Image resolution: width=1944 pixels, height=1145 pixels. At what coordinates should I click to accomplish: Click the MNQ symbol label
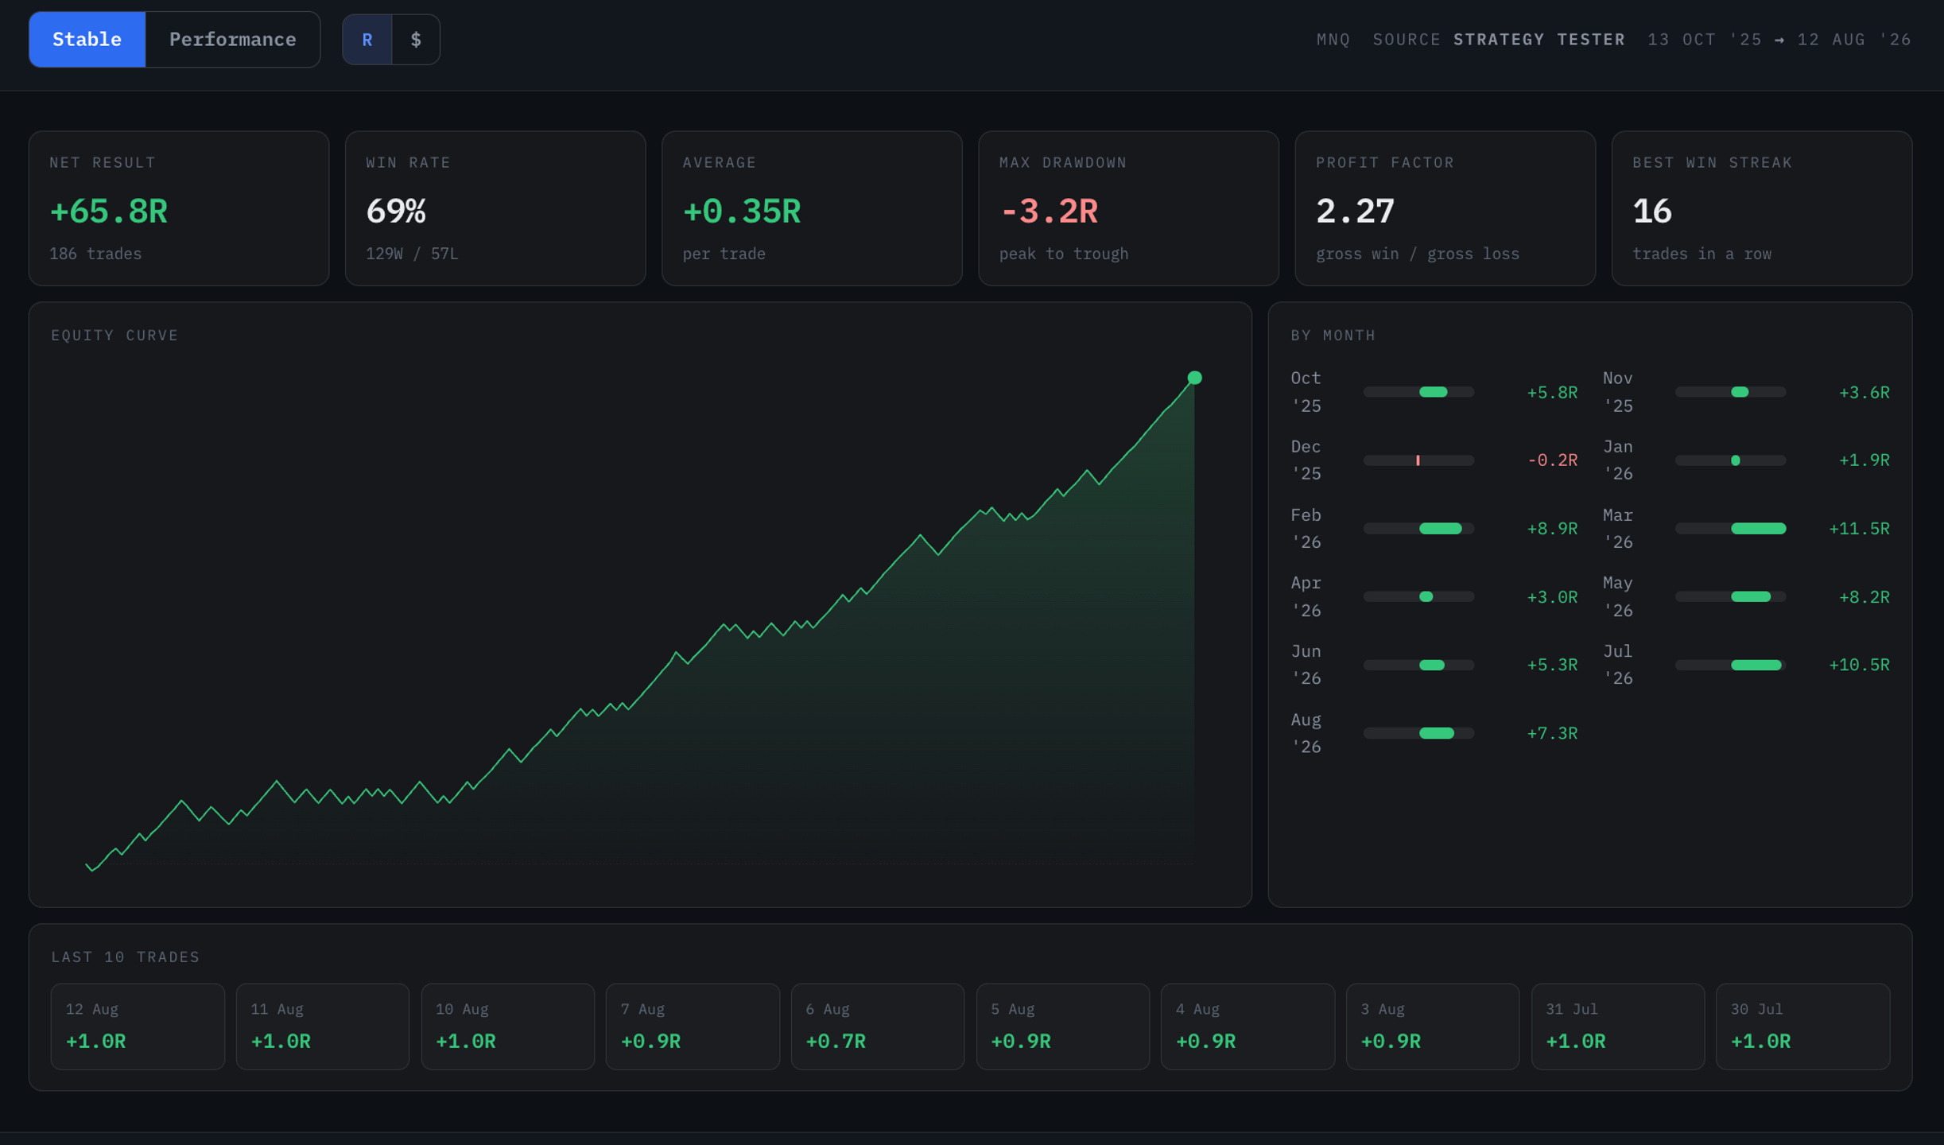click(x=1333, y=40)
